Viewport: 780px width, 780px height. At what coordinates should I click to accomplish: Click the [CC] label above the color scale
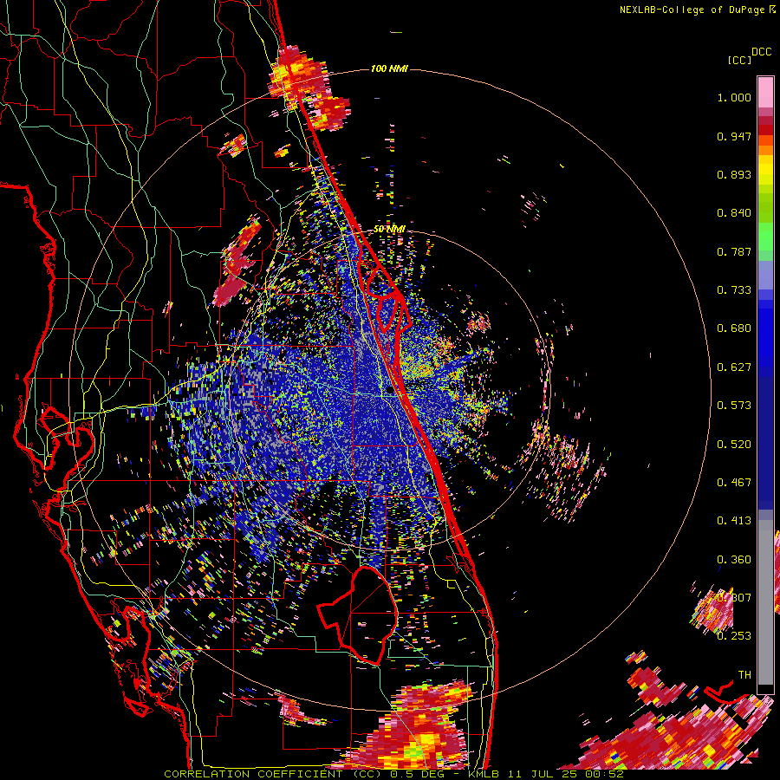739,60
